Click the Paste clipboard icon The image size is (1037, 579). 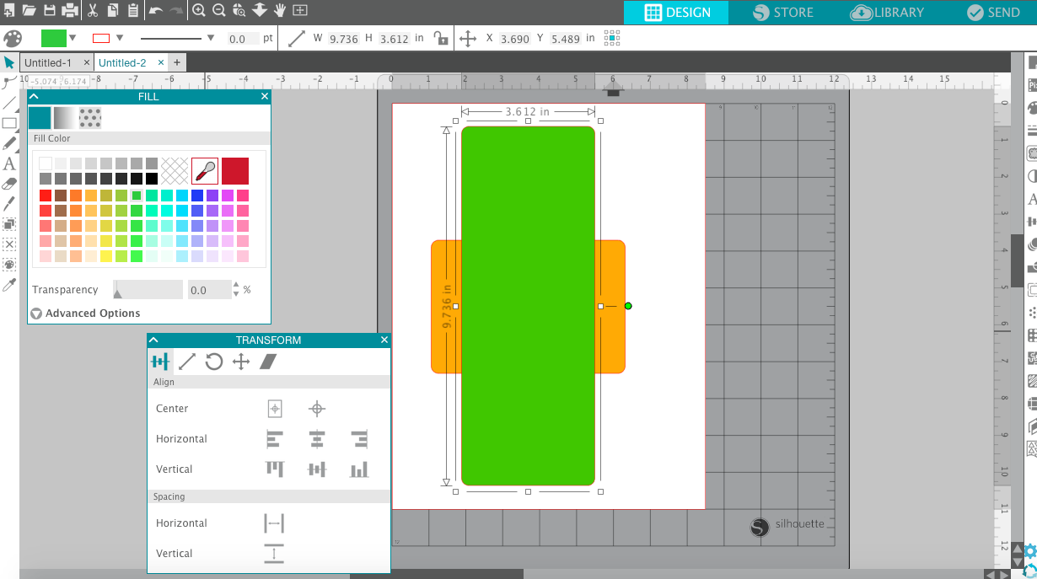click(x=133, y=11)
